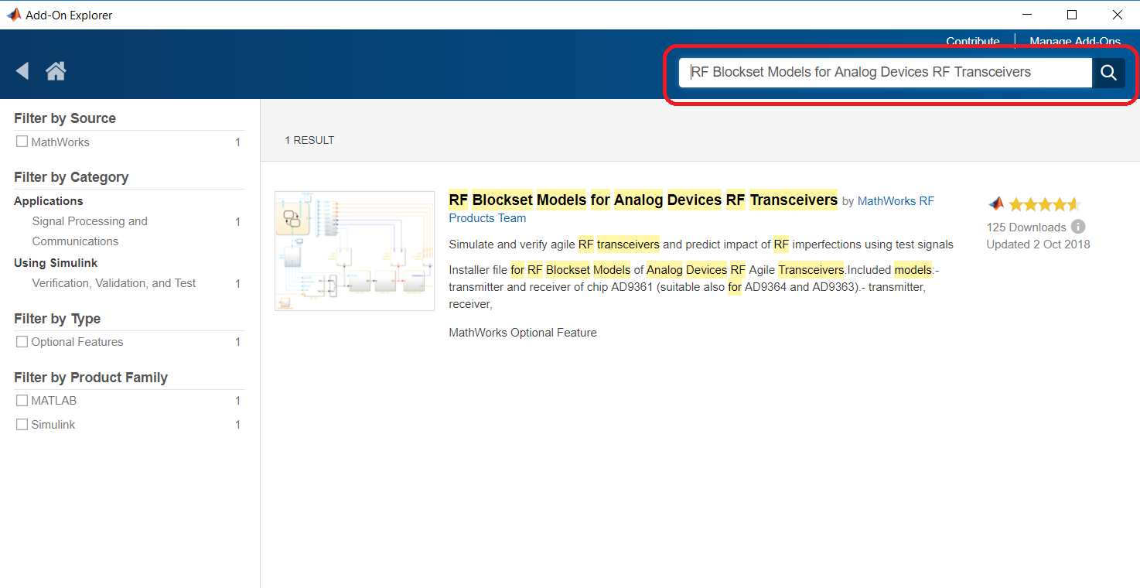Open RF Blockset Models result title link
1140x588 pixels.
tap(643, 200)
